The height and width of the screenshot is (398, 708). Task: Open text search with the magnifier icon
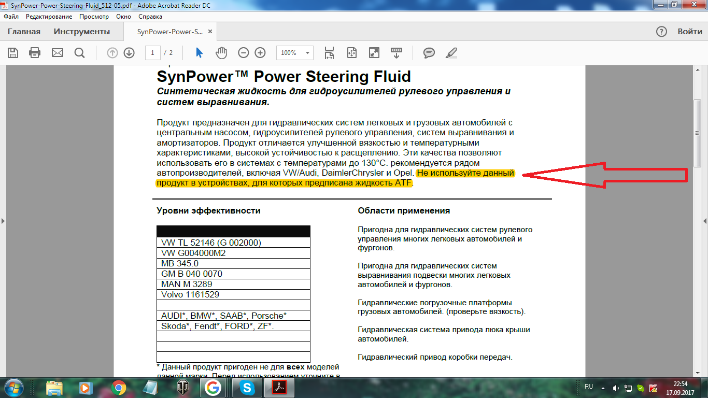(x=79, y=52)
